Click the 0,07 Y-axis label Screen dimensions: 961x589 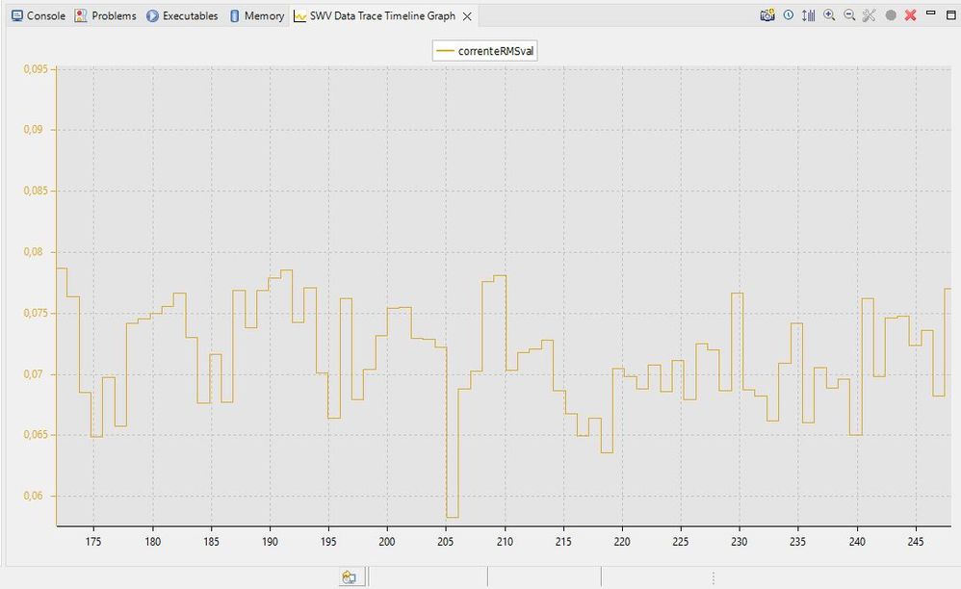pos(33,374)
